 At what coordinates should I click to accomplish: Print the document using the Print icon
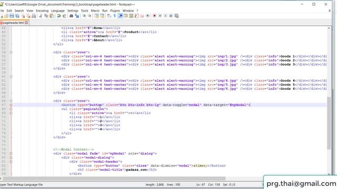[x=34, y=16]
